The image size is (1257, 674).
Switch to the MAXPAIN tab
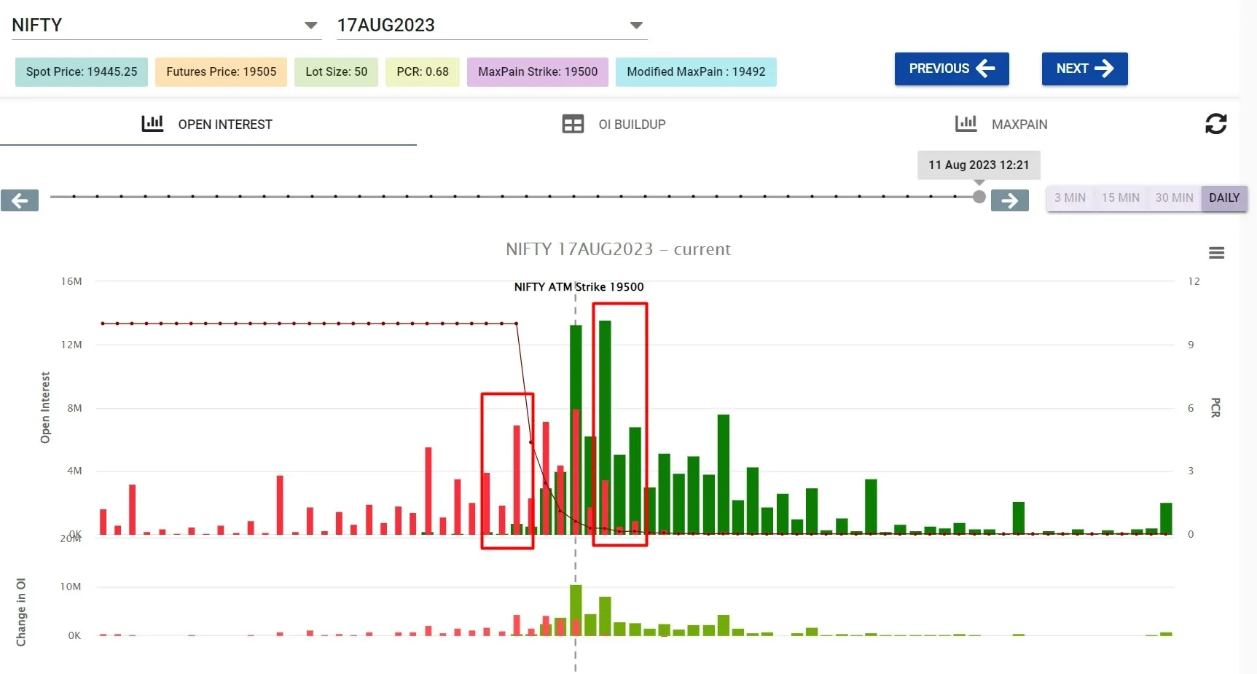(x=1001, y=124)
